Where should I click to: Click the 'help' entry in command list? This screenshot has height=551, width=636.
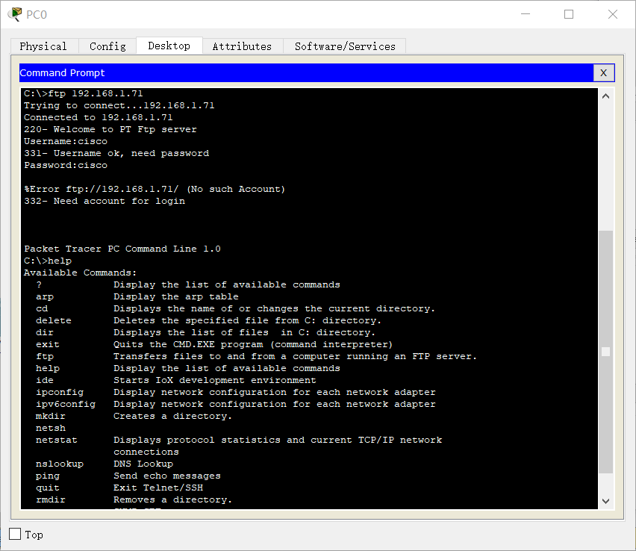(48, 368)
